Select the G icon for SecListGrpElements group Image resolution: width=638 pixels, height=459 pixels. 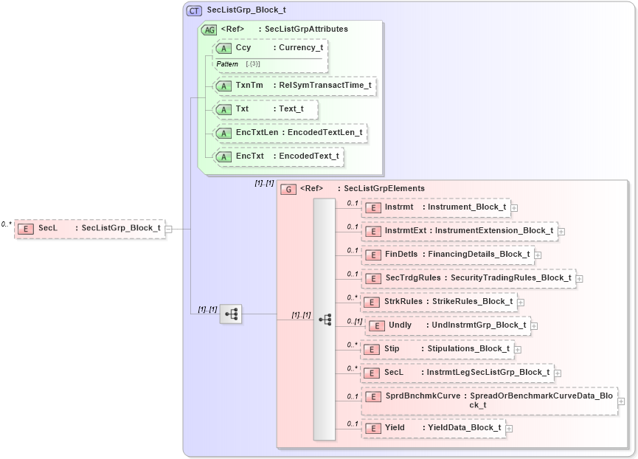click(288, 188)
